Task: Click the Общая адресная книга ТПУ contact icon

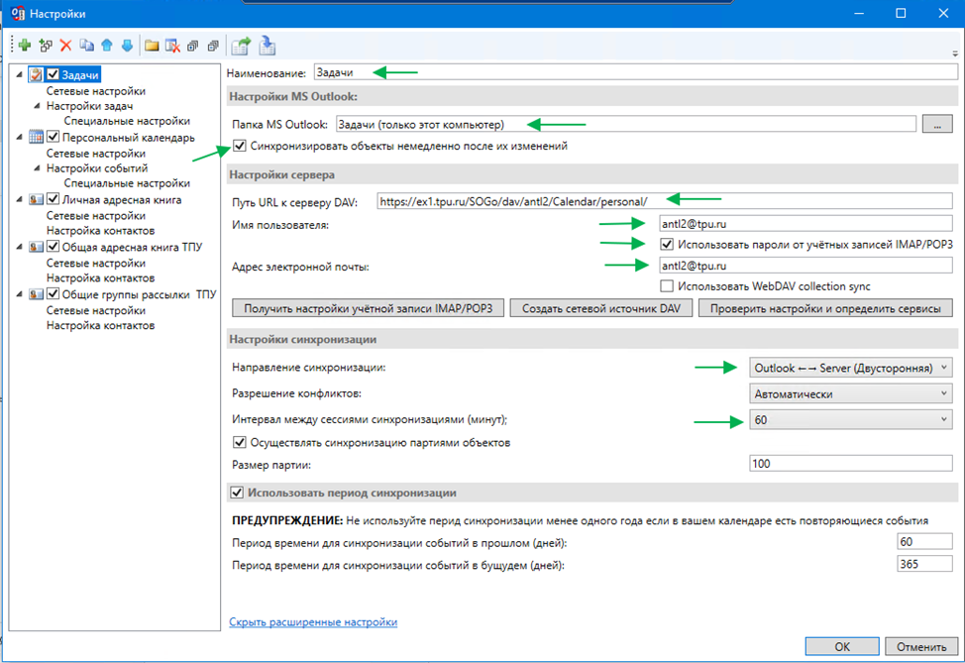Action: (37, 246)
